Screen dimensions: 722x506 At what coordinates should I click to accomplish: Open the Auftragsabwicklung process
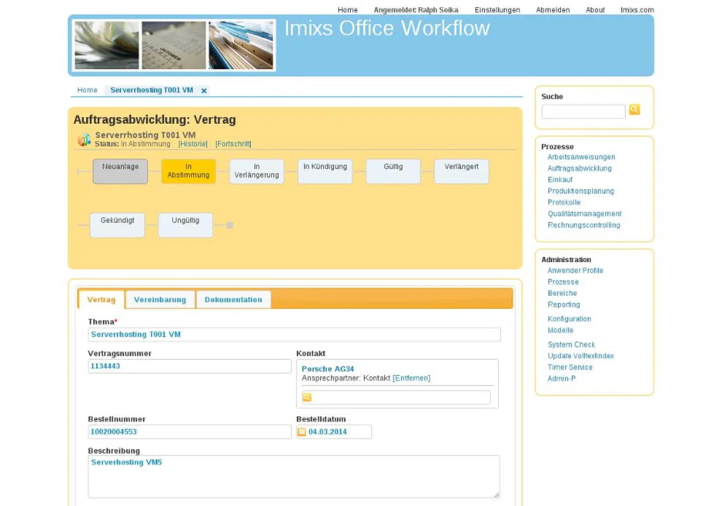(x=581, y=168)
